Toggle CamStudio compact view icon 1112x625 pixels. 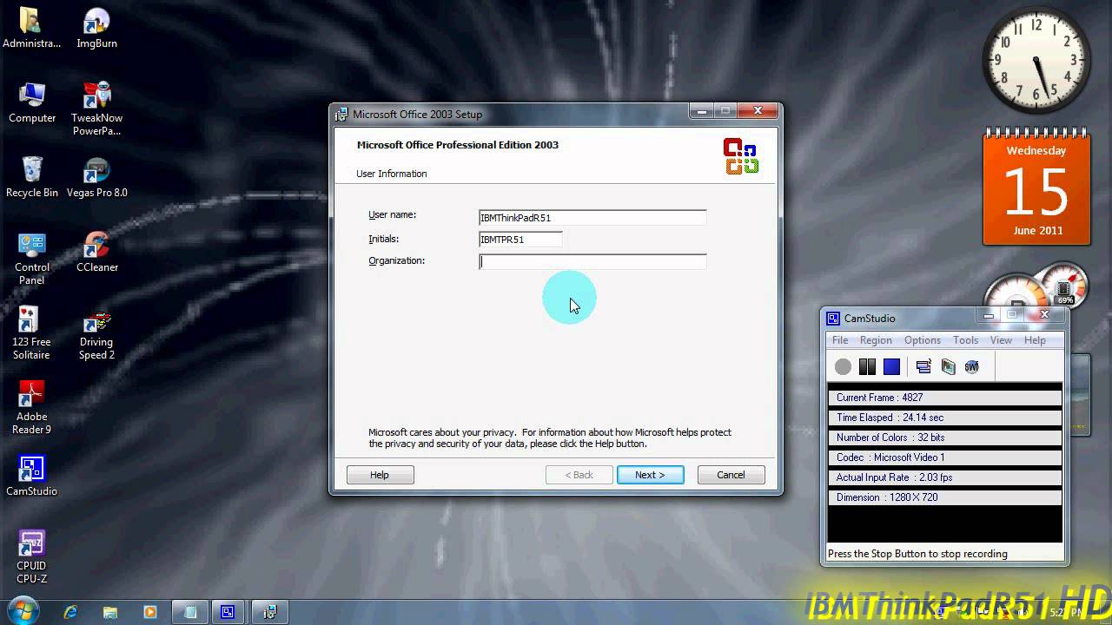click(x=923, y=367)
